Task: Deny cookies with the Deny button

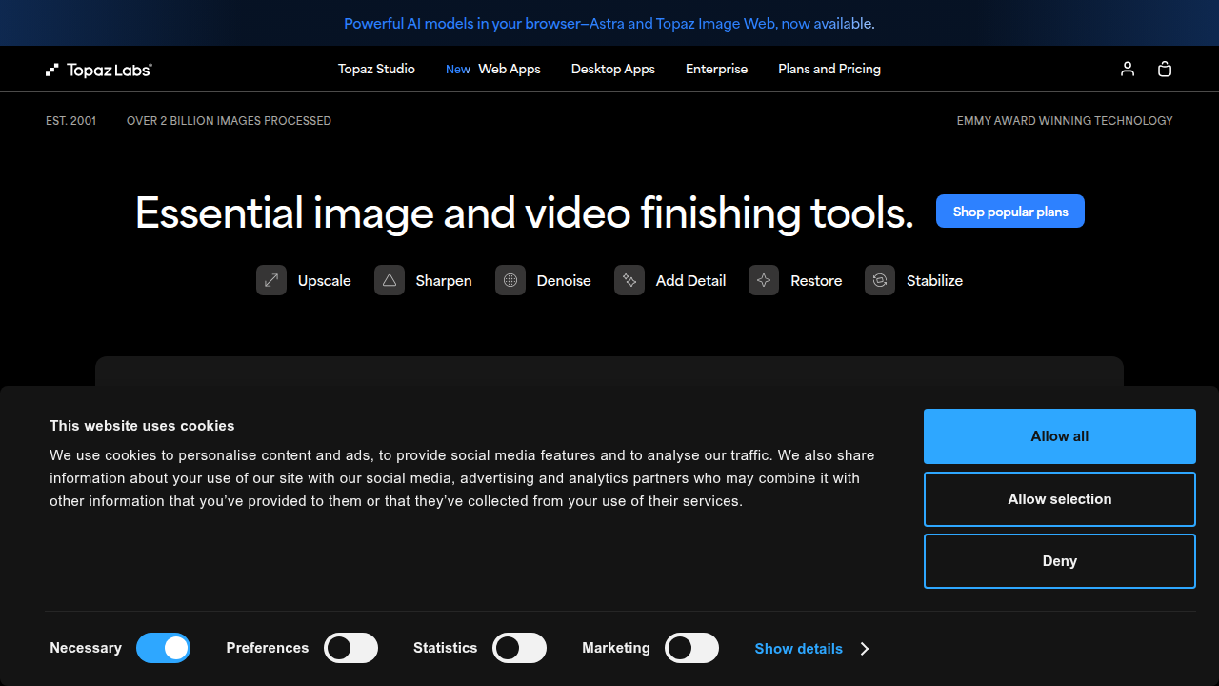Action: point(1060,561)
